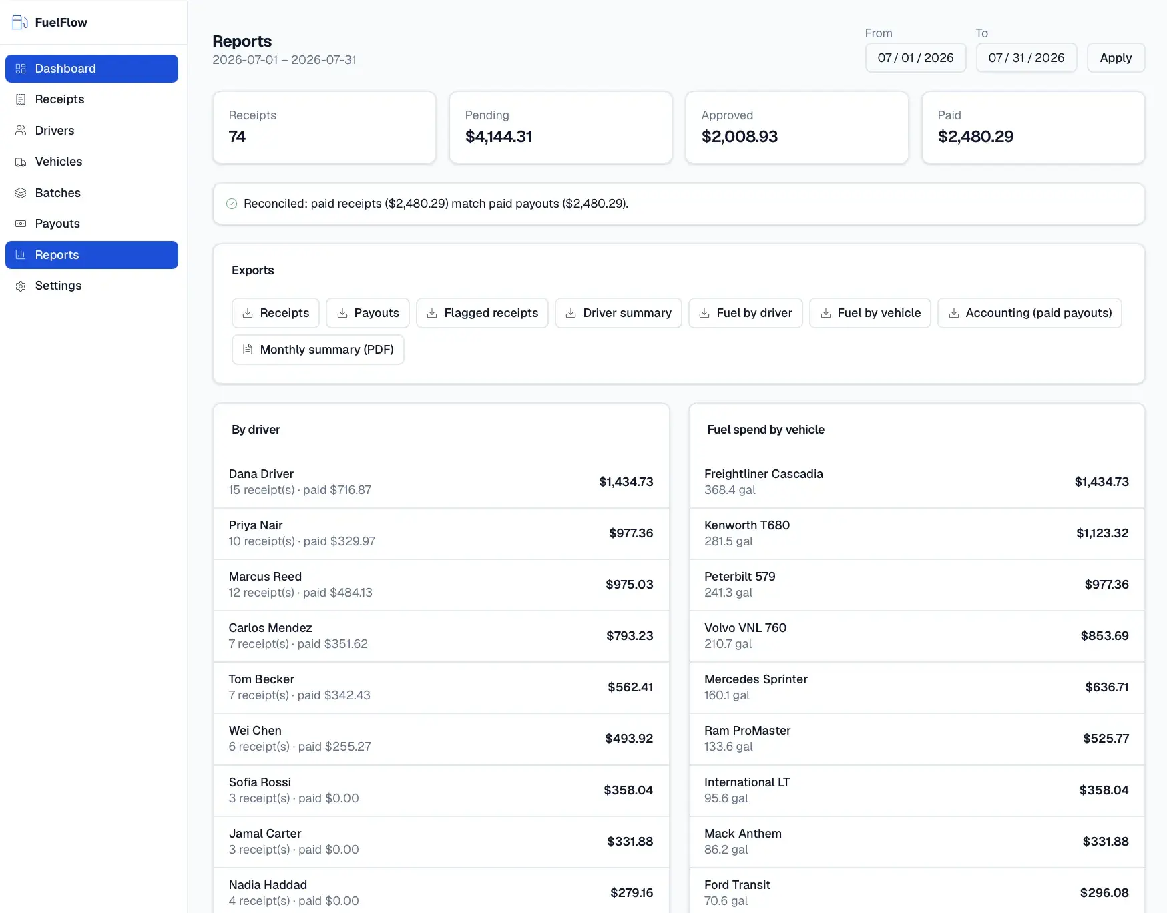
Task: Click the PDF file icon on Monthly summary
Action: point(248,349)
